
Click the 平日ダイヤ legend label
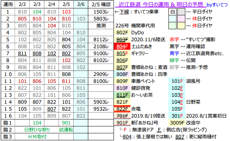(202, 12)
